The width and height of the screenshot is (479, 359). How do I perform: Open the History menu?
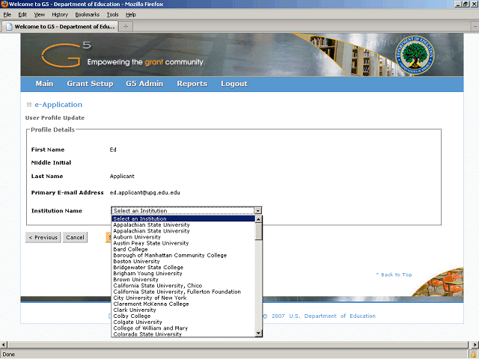tap(60, 15)
